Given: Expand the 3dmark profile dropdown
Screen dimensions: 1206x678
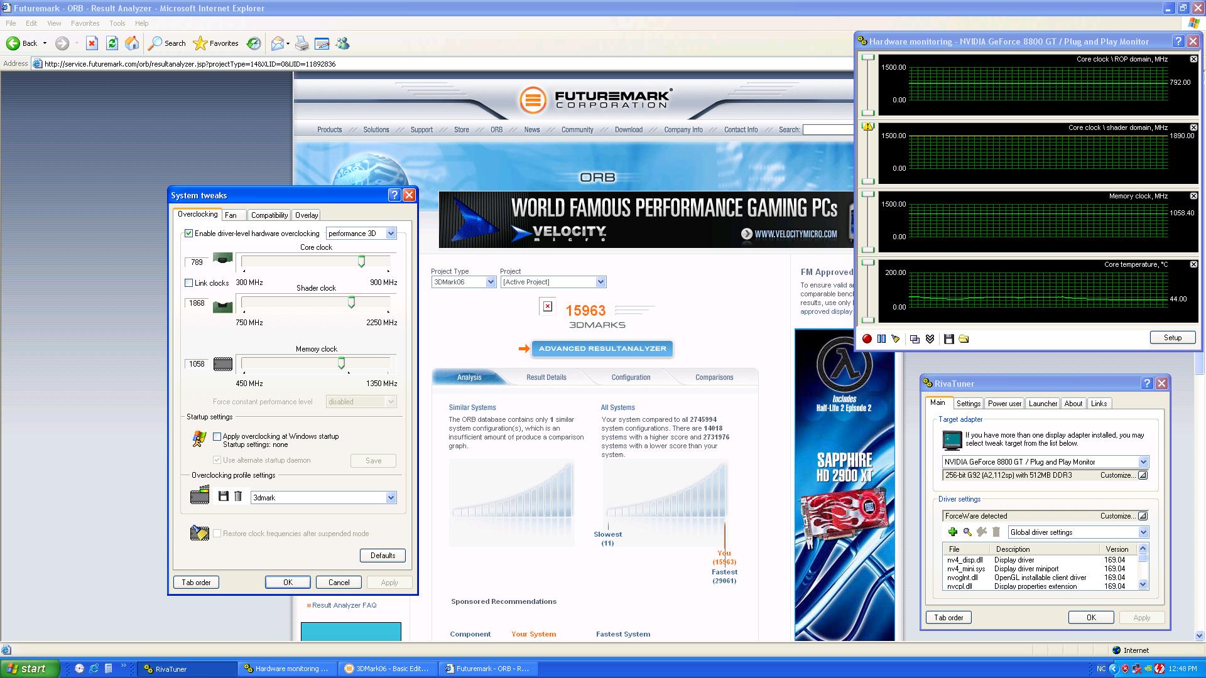Looking at the screenshot, I should pyautogui.click(x=391, y=498).
